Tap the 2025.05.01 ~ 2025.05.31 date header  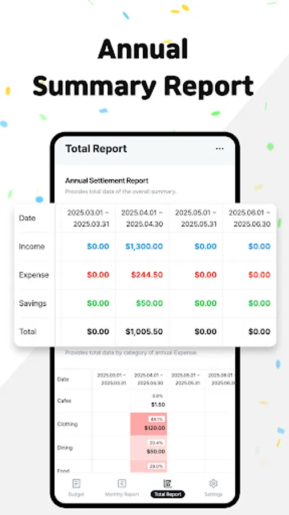(x=196, y=219)
